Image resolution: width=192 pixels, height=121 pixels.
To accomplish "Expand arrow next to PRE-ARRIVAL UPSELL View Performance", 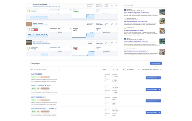I will 159,113.
